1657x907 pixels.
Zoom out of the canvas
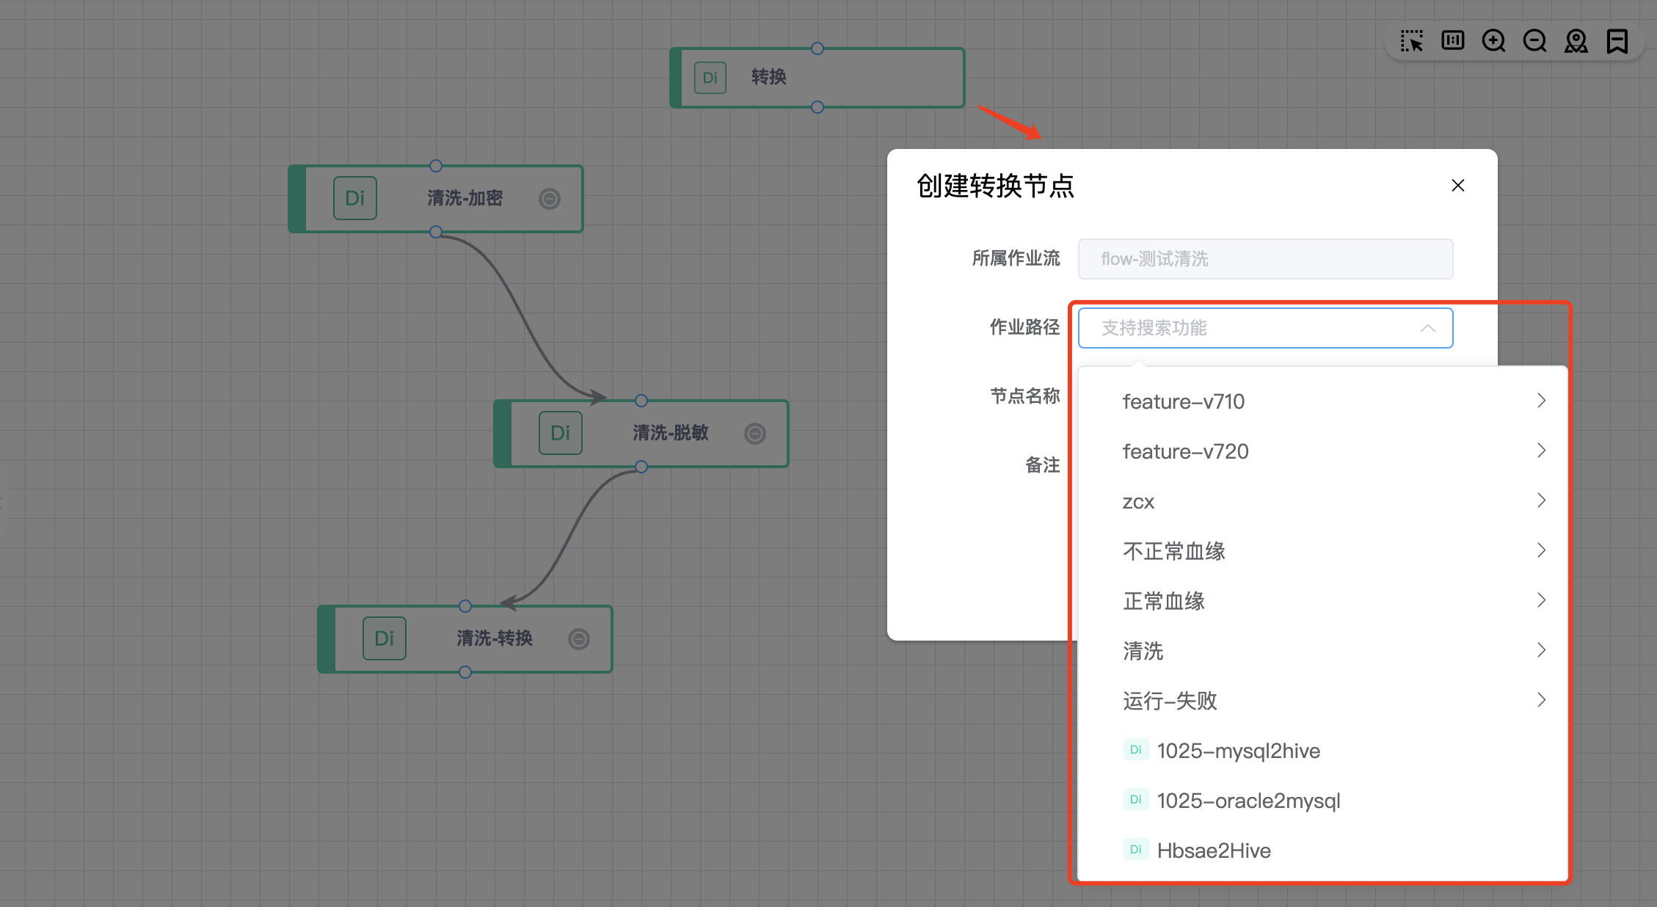1534,41
